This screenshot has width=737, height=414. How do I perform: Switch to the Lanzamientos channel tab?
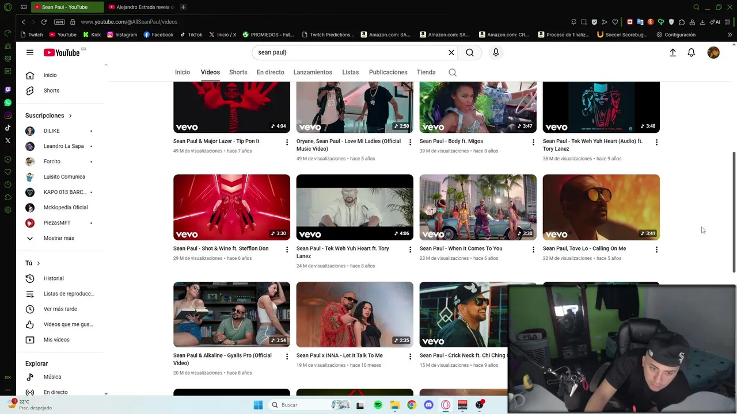(x=313, y=72)
